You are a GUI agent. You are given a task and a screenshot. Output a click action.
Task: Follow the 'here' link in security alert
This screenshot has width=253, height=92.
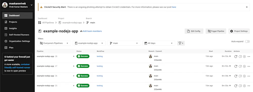174,7
